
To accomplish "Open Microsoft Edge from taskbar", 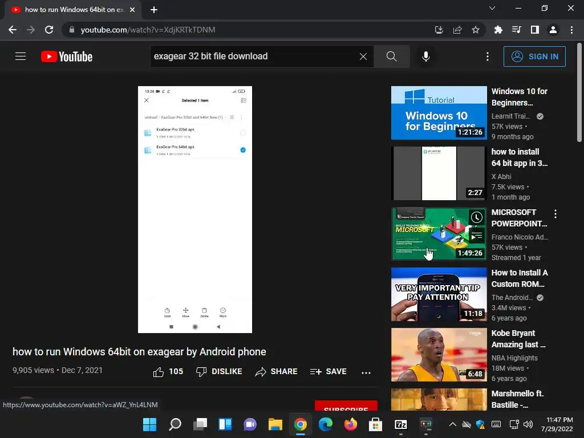I will (x=326, y=424).
